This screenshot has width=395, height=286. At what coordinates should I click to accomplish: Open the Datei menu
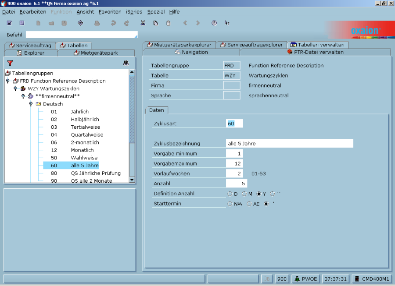pyautogui.click(x=9, y=12)
